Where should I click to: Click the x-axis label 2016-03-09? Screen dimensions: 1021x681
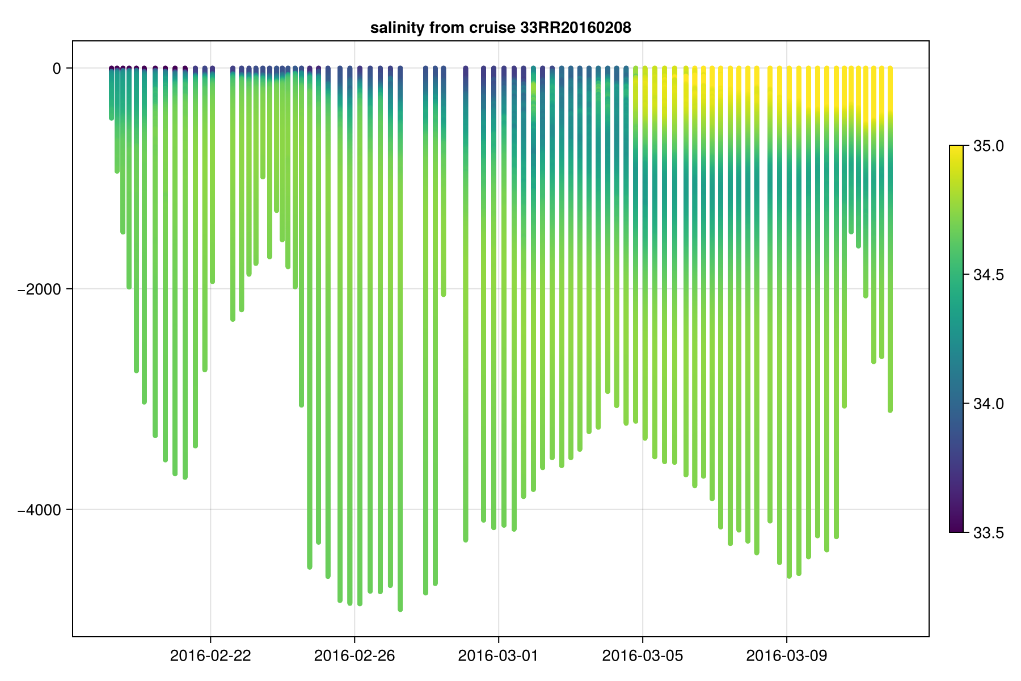tap(787, 655)
